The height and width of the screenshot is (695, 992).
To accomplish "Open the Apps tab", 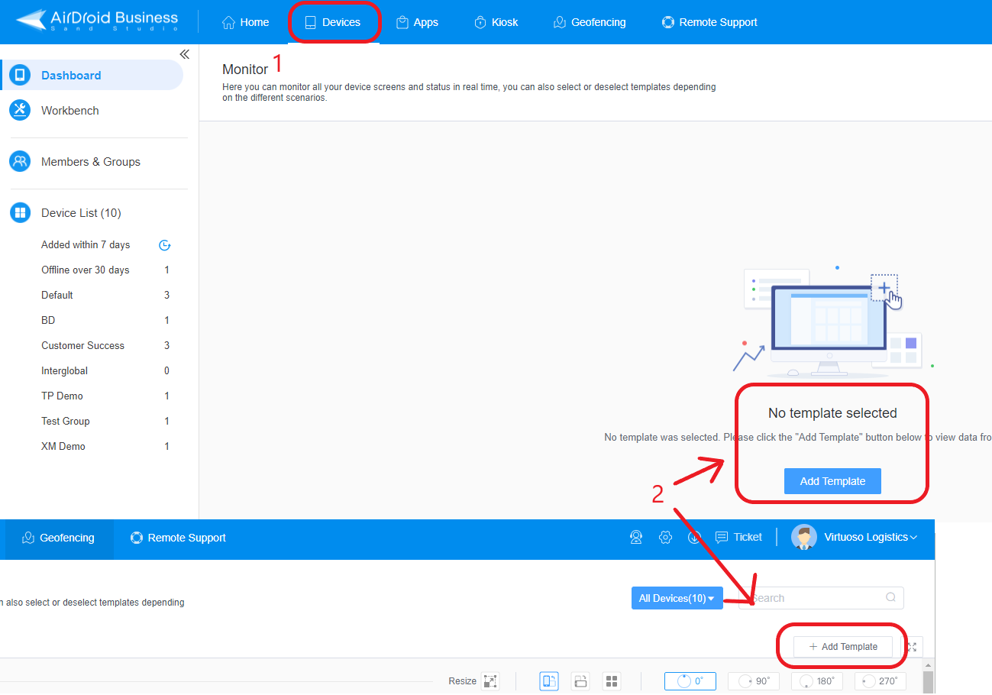I will pos(417,22).
